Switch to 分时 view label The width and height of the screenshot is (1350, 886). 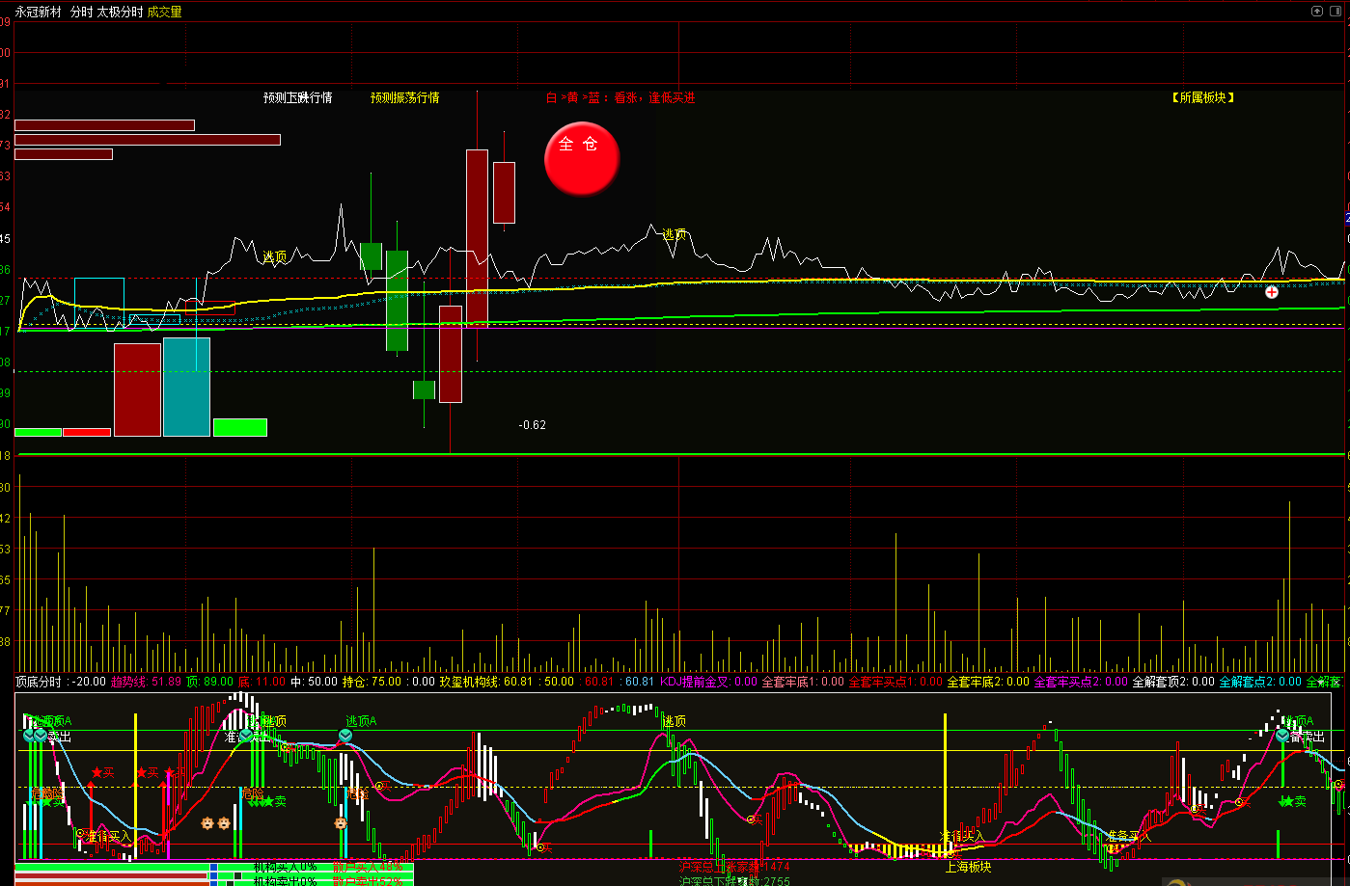82,12
